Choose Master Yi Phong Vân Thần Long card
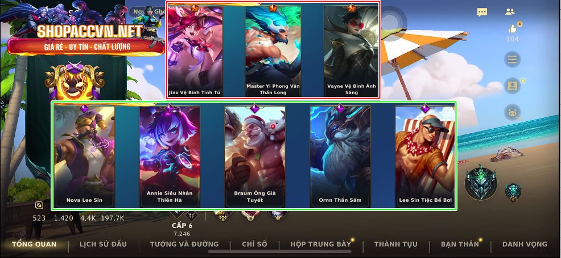The width and height of the screenshot is (561, 258). point(273,50)
